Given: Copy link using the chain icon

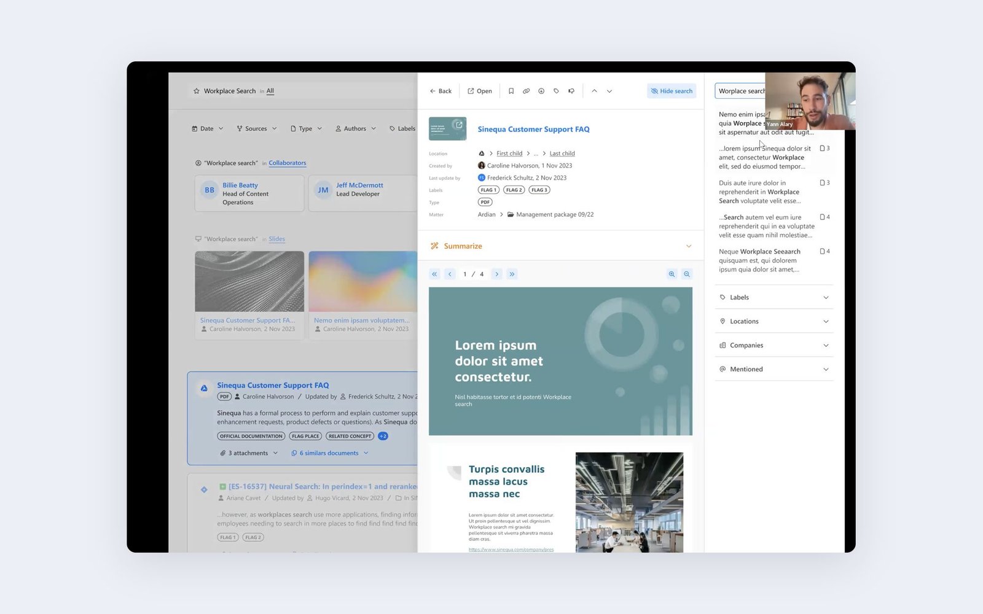Looking at the screenshot, I should tap(526, 91).
